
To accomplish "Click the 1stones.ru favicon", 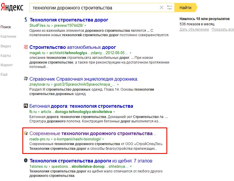I will coord(26,160).
